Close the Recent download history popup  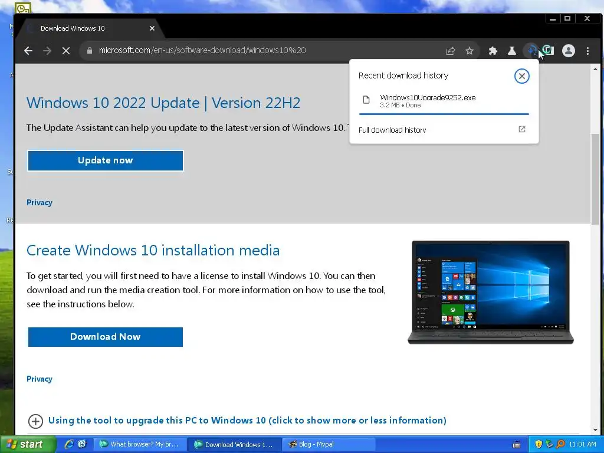pyautogui.click(x=521, y=76)
